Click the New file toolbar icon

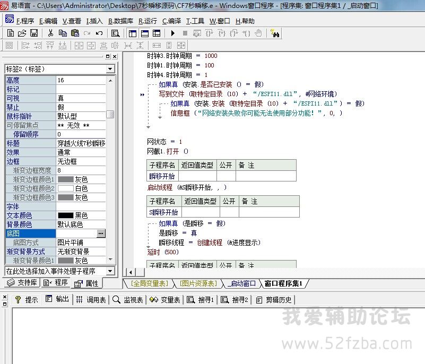pos(11,33)
